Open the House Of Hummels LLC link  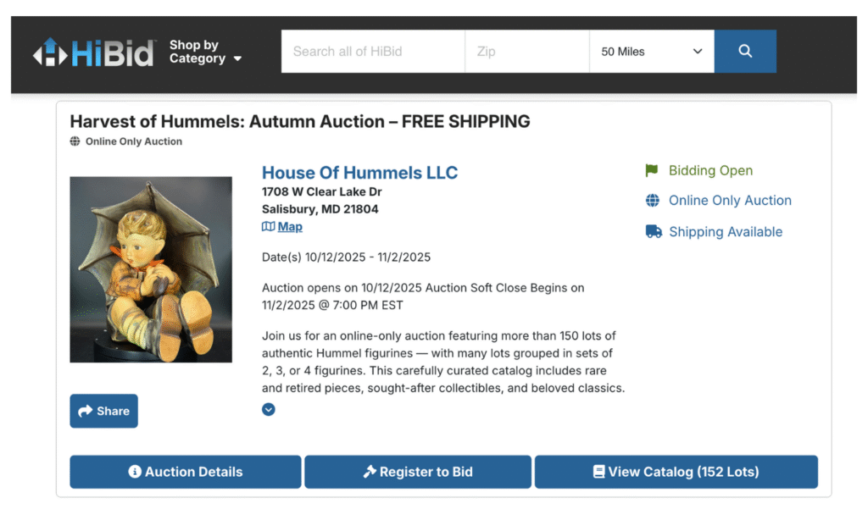coord(359,173)
